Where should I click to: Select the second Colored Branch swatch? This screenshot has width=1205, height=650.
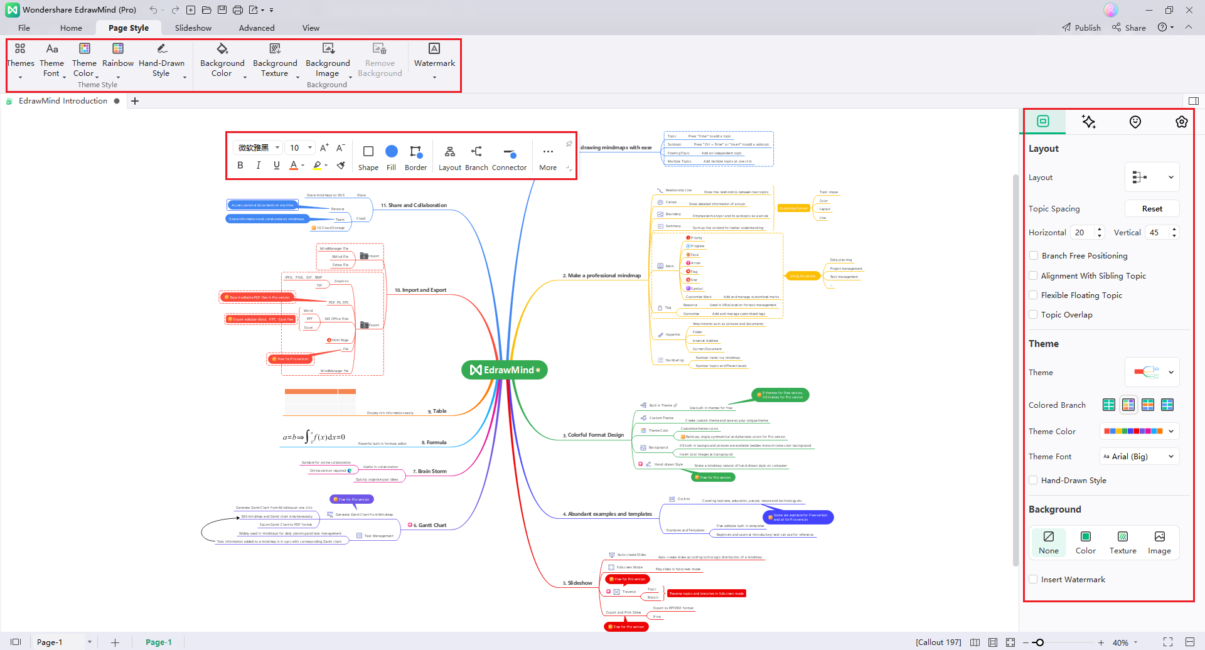click(1128, 405)
